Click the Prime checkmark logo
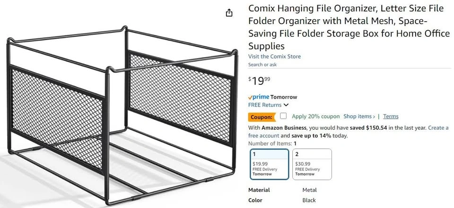 (259, 97)
